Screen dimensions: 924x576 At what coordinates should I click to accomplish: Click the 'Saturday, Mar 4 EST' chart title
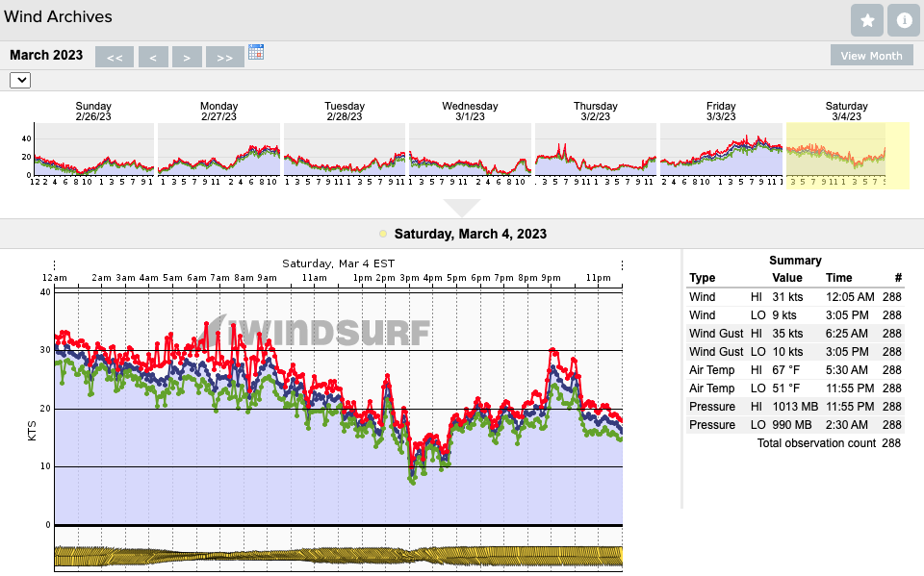[338, 263]
